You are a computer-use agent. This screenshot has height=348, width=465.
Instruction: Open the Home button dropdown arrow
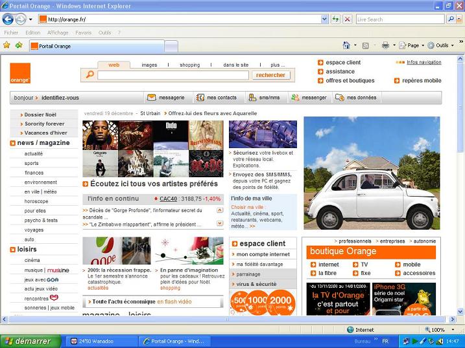click(x=355, y=45)
